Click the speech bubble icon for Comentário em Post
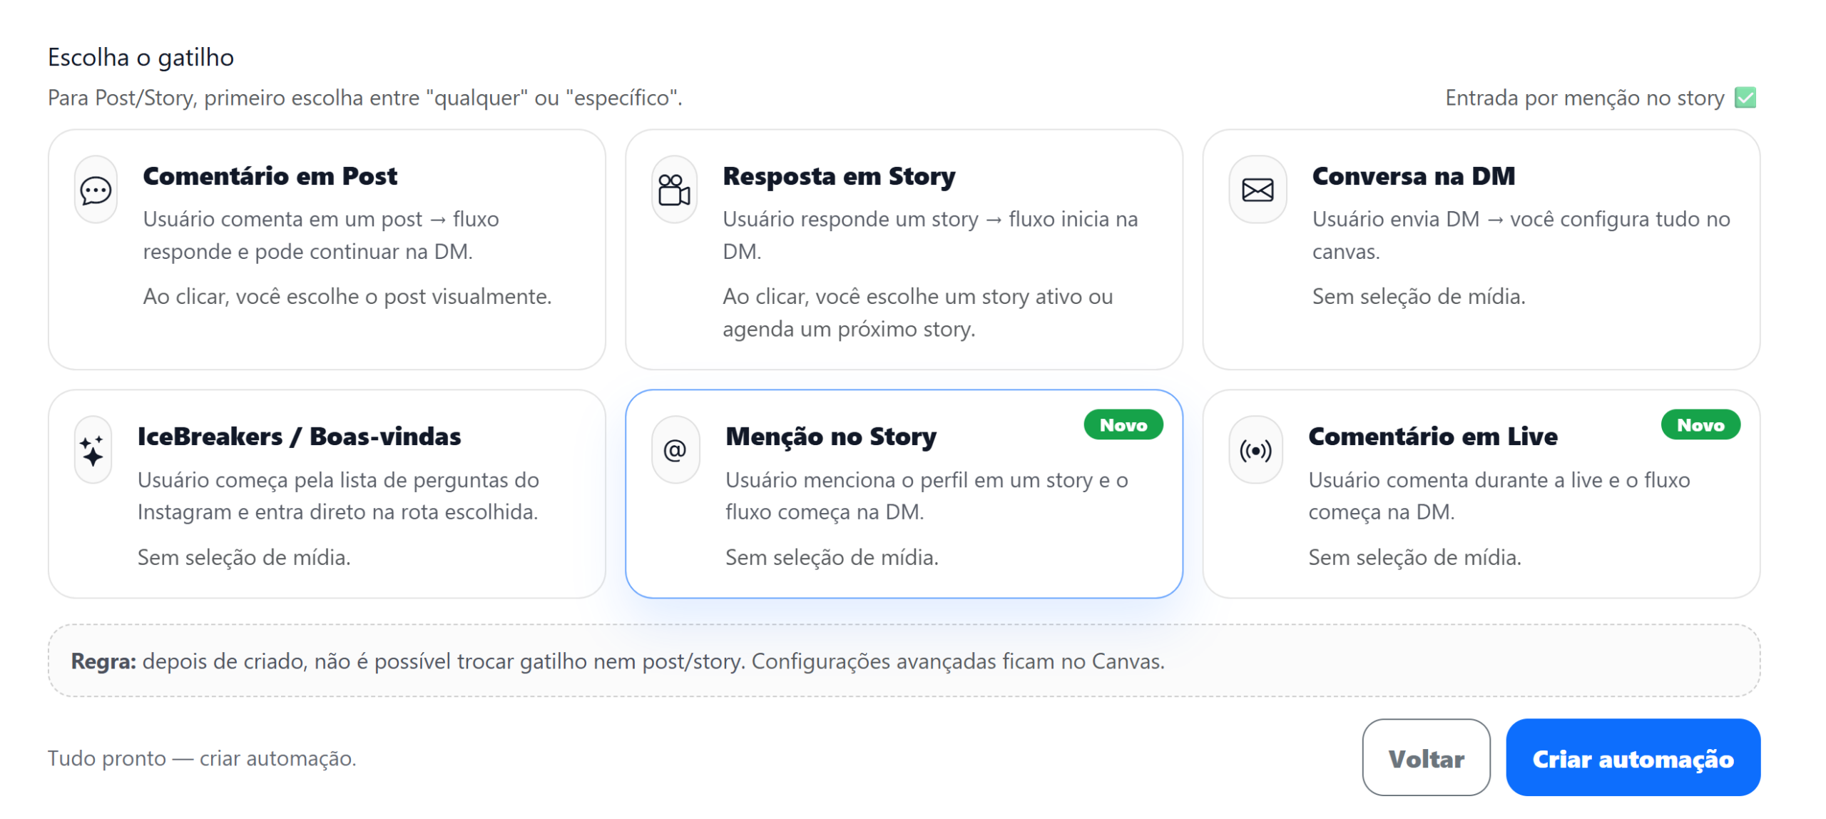Viewport: 1826px width, 819px height. (96, 190)
